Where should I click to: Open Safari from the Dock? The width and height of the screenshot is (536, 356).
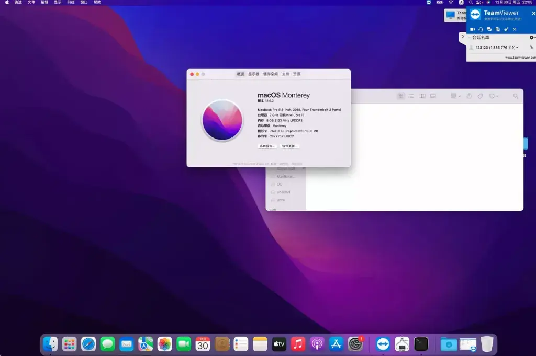[88, 344]
